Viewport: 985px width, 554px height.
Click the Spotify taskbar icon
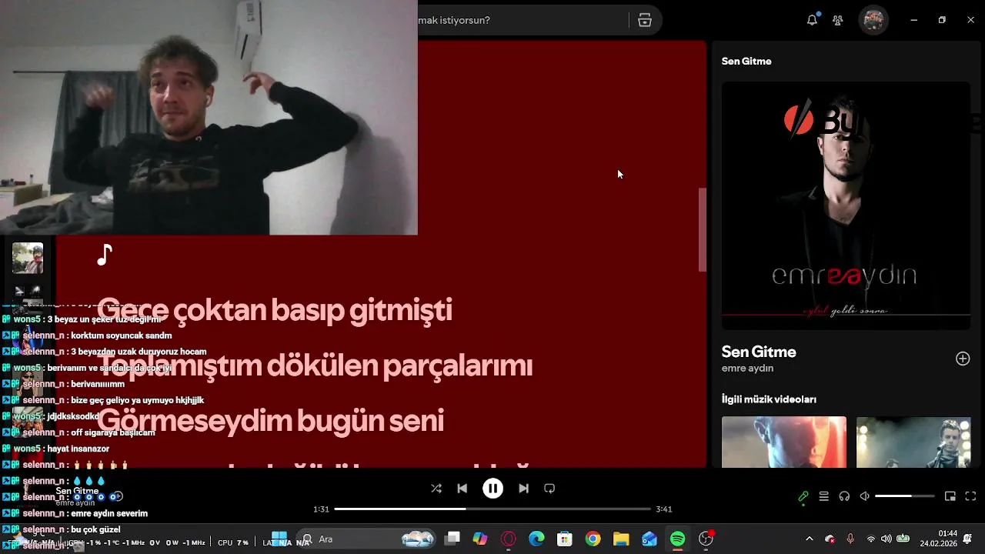pos(677,539)
